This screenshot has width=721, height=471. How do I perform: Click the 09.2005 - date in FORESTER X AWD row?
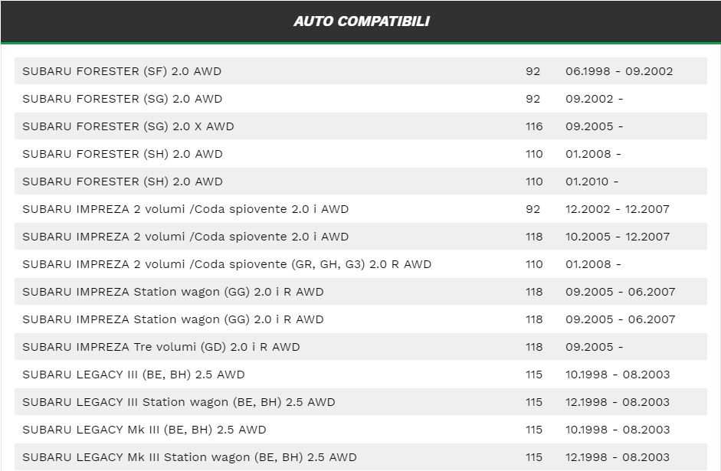[x=594, y=126]
